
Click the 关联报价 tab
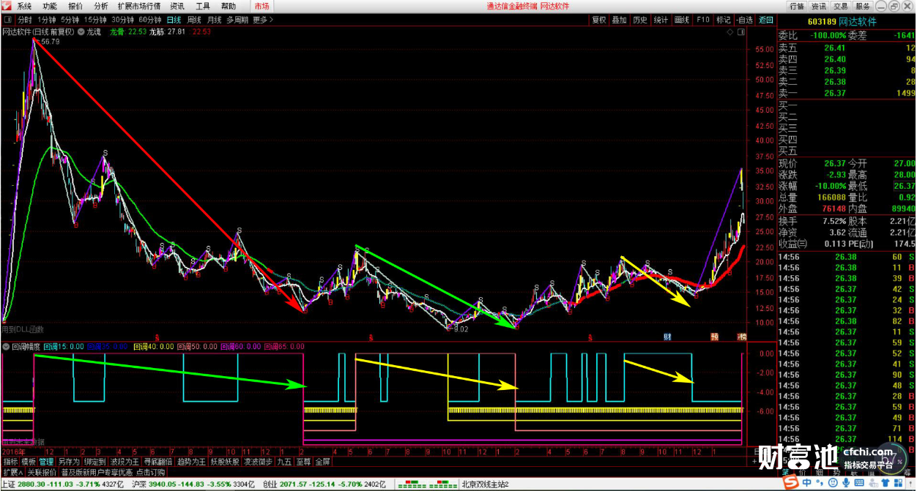[x=42, y=472]
